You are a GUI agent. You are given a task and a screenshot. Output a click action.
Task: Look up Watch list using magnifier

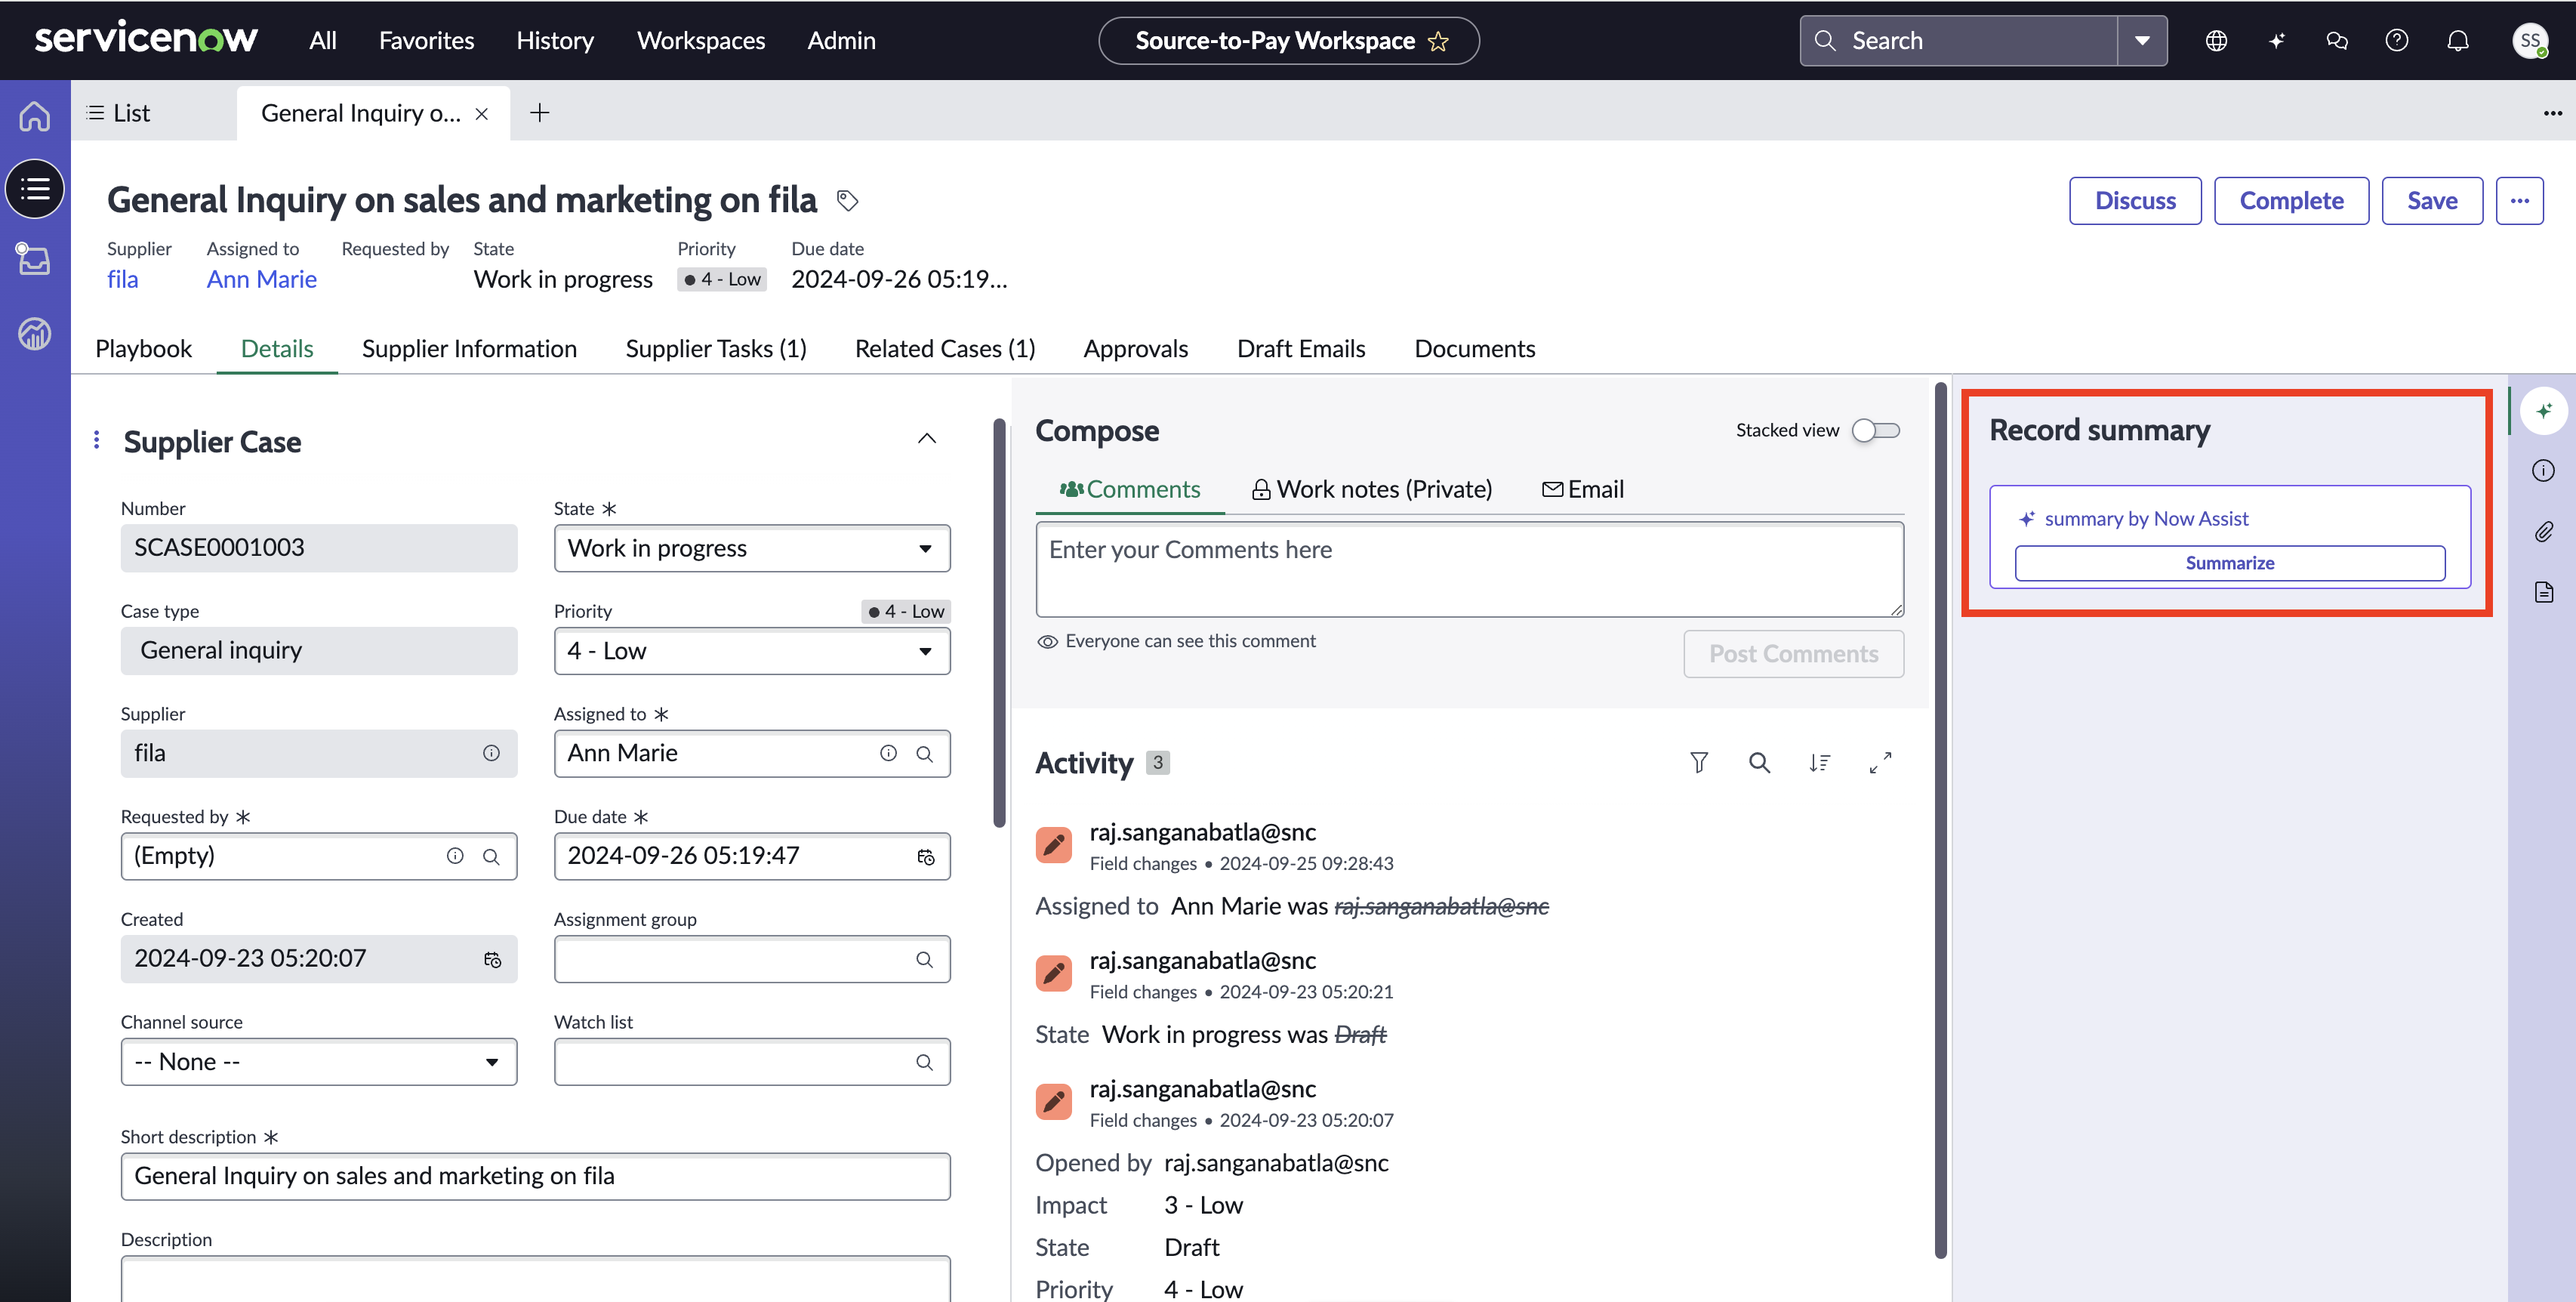point(925,1062)
